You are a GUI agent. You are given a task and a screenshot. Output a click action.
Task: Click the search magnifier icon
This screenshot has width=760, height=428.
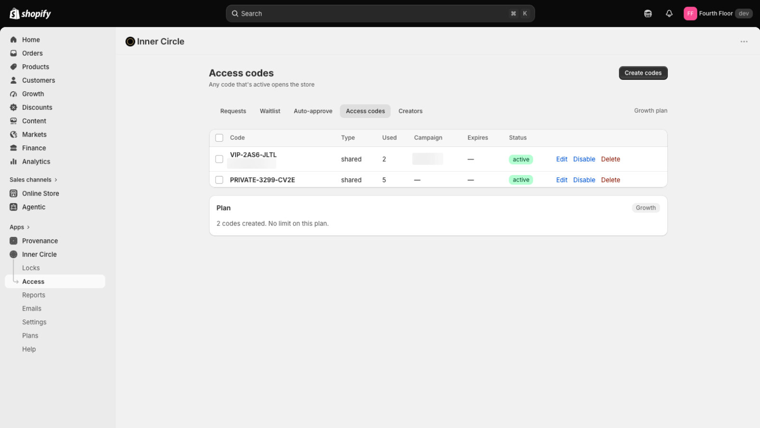coord(235,14)
